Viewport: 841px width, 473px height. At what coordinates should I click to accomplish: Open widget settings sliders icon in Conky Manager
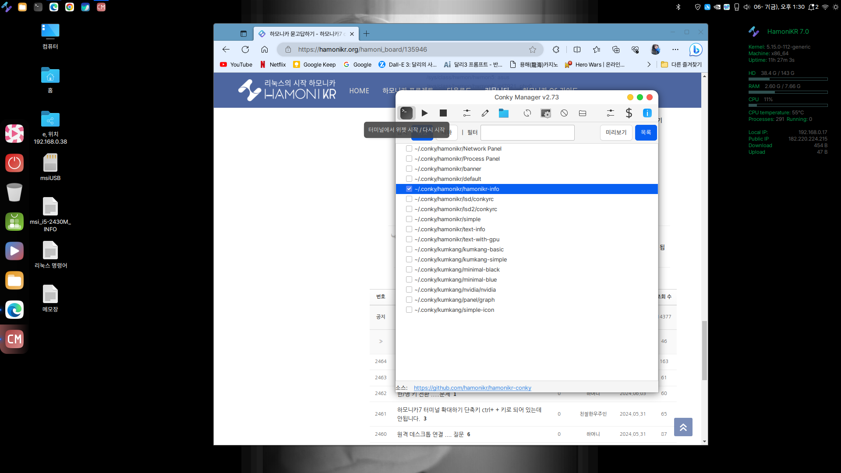click(x=467, y=113)
